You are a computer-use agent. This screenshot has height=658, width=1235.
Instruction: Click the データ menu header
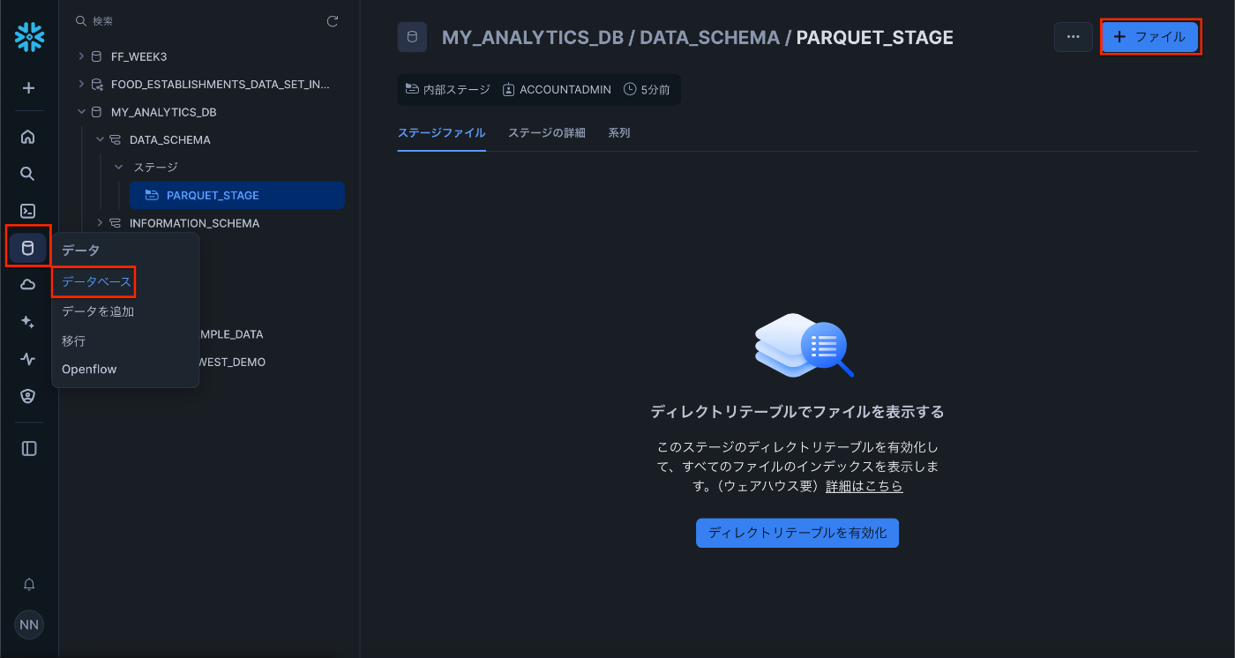[80, 250]
